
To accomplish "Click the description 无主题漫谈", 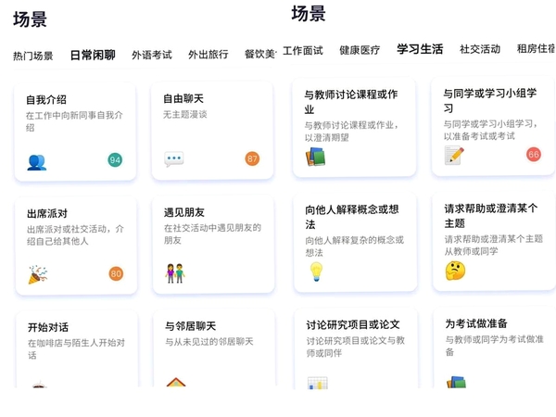I will (x=185, y=115).
